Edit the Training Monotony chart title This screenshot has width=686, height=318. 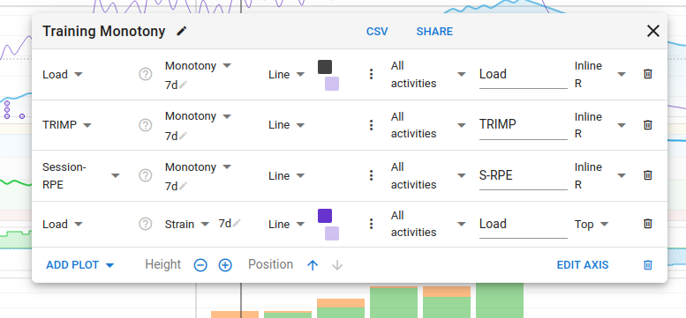(x=182, y=32)
